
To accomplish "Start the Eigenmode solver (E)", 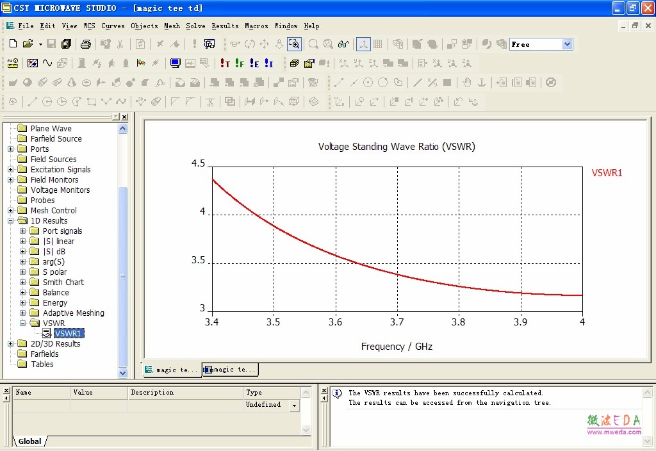I will tap(254, 63).
